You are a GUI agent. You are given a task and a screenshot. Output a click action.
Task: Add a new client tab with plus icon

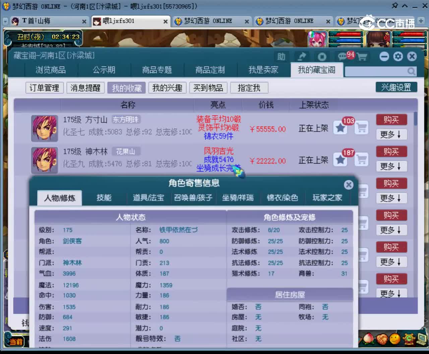point(421,21)
